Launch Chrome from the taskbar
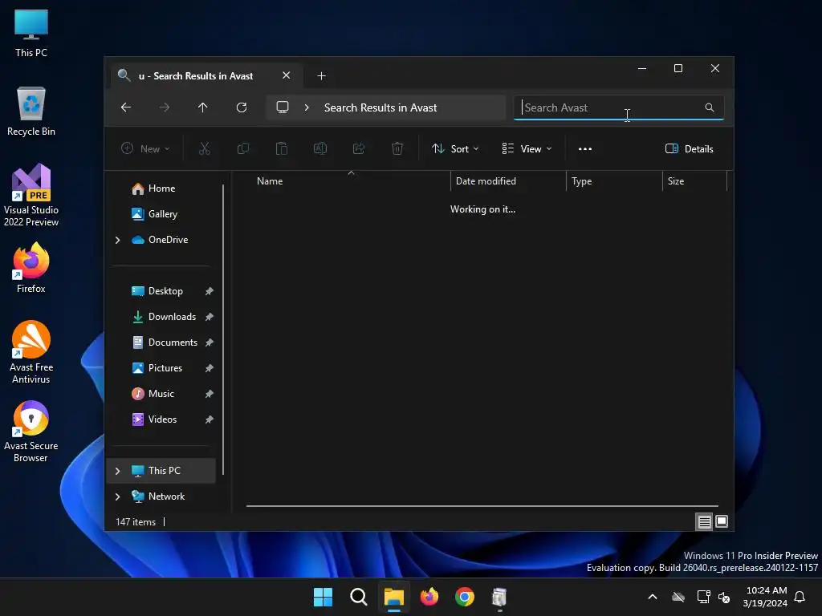The height and width of the screenshot is (616, 822). 465,597
